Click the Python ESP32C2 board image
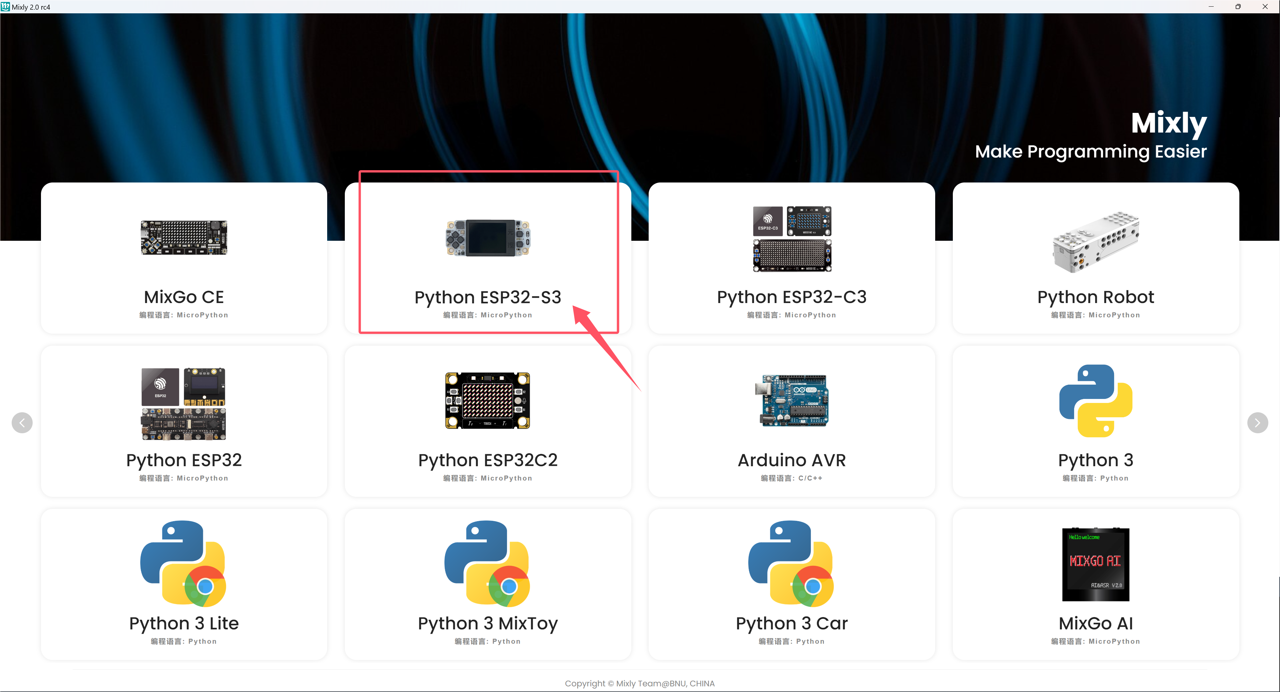This screenshot has height=692, width=1280. [487, 400]
